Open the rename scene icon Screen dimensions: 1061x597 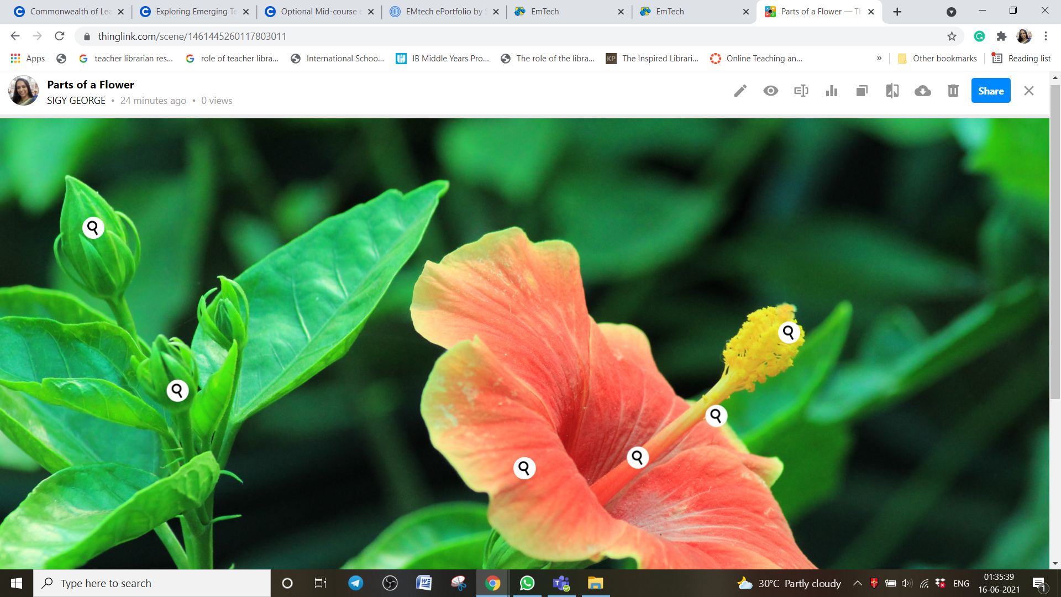coord(801,91)
